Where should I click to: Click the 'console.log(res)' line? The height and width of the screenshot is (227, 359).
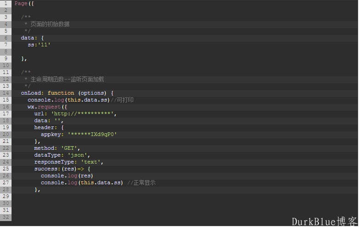click(x=67, y=176)
